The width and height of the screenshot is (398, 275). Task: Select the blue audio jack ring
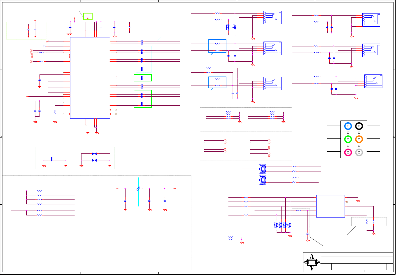coord(348,126)
